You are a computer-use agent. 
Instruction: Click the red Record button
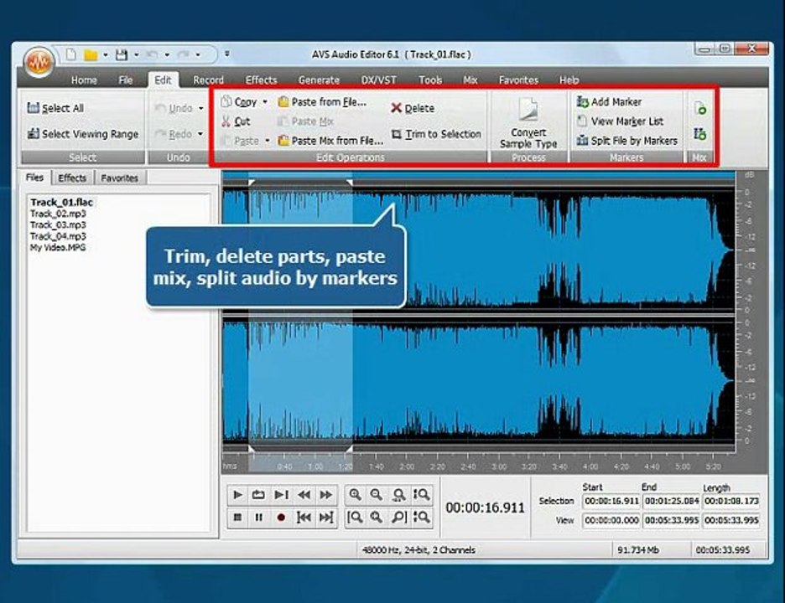[x=281, y=517]
